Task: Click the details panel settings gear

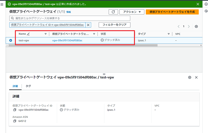Action: point(190,77)
